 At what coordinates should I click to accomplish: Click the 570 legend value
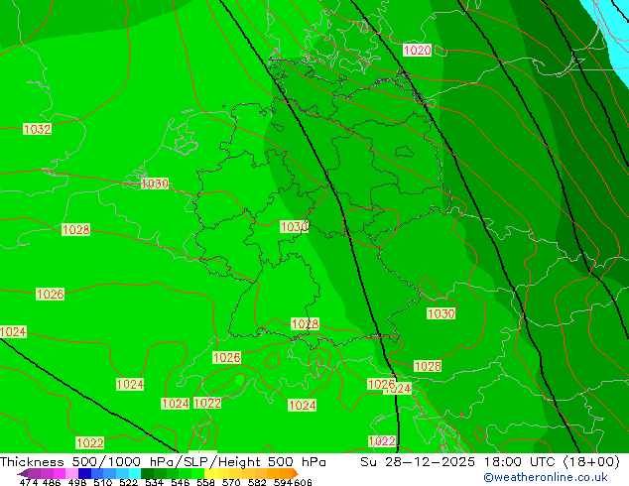(231, 482)
